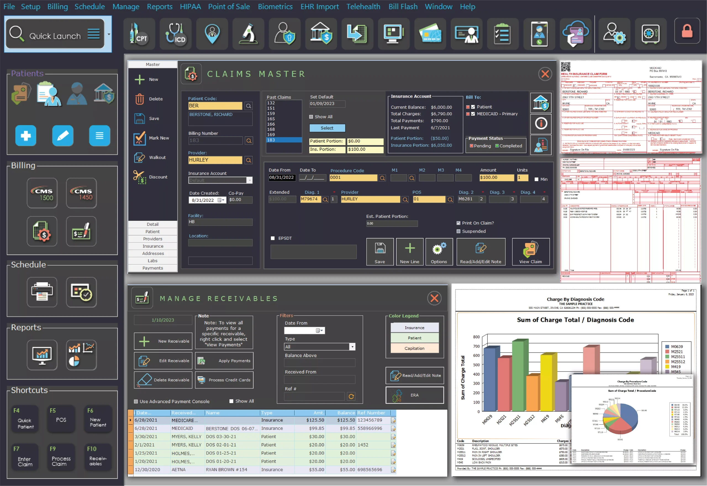The height and width of the screenshot is (486, 707).
Task: Click the Mark New sidebar item
Action: click(x=152, y=138)
